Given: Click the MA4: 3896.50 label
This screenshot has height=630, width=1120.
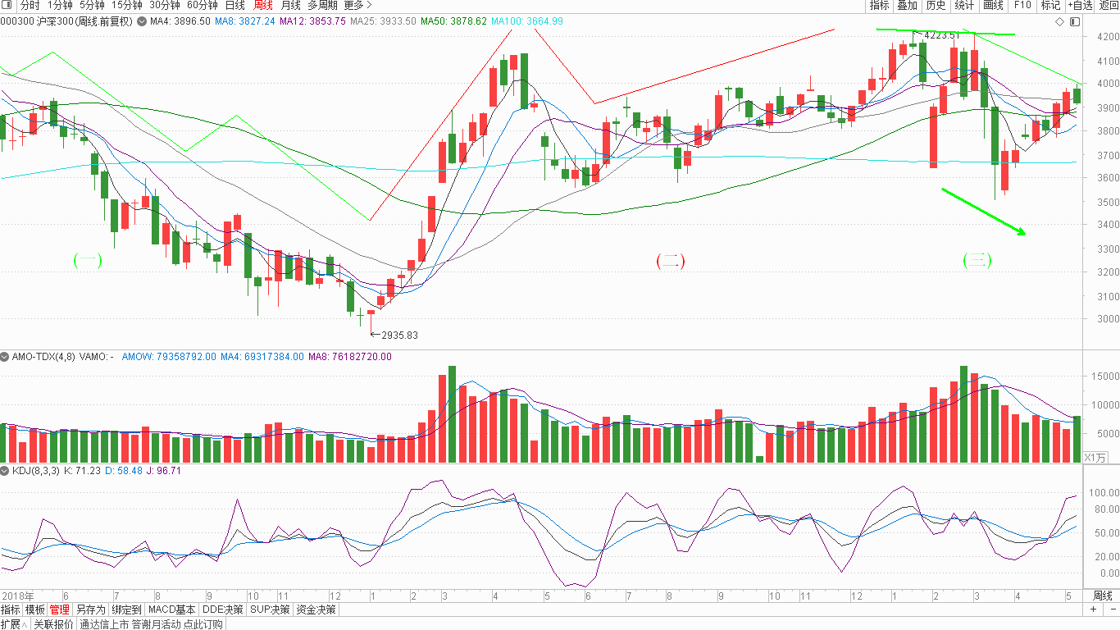Looking at the screenshot, I should (x=180, y=21).
